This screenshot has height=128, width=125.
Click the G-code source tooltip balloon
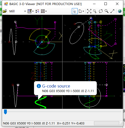[x=65, y=88]
